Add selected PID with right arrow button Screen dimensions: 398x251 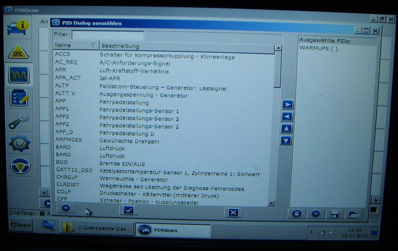pyautogui.click(x=287, y=104)
